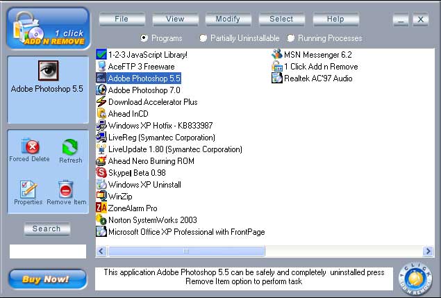Select the Partially Uninstallable radio button
The height and width of the screenshot is (298, 441).
[x=203, y=38]
